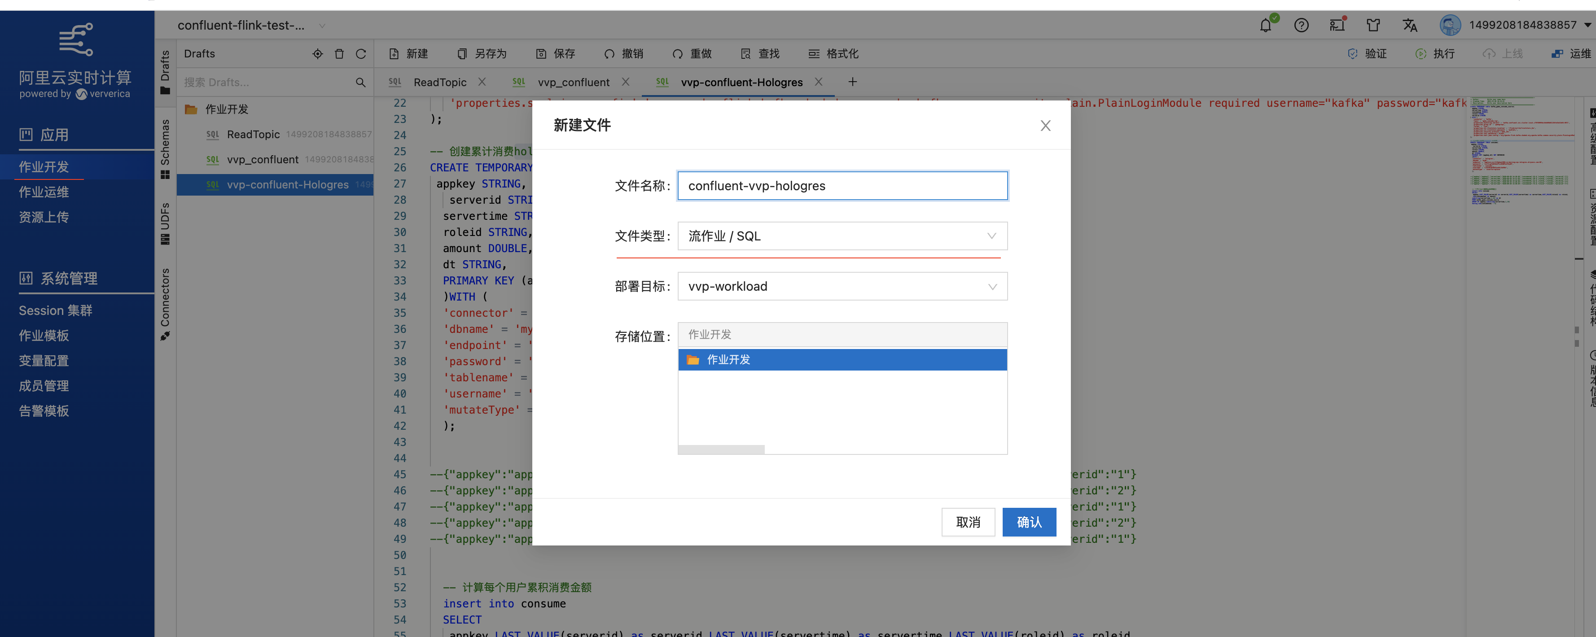
Task: Open the 部署目标 vvp-workload dropdown
Action: tap(842, 287)
